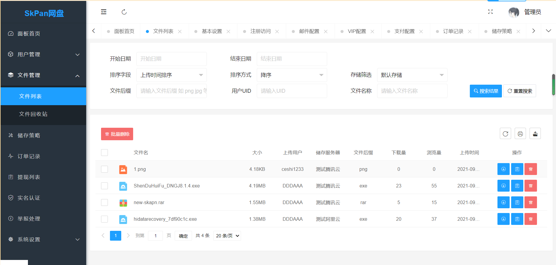Click the export icon above the table
Viewport: 556px width, 265px height.
click(x=535, y=134)
